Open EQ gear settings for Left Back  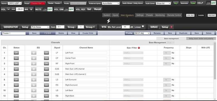pyautogui.click(x=34, y=90)
